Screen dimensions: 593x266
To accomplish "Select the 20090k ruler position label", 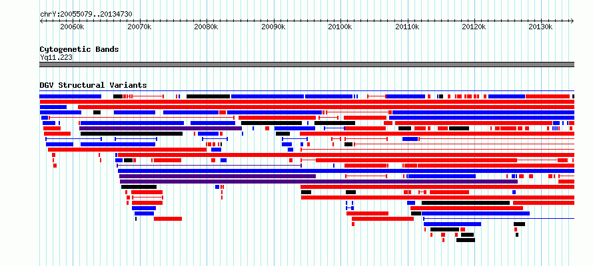I will [x=273, y=27].
